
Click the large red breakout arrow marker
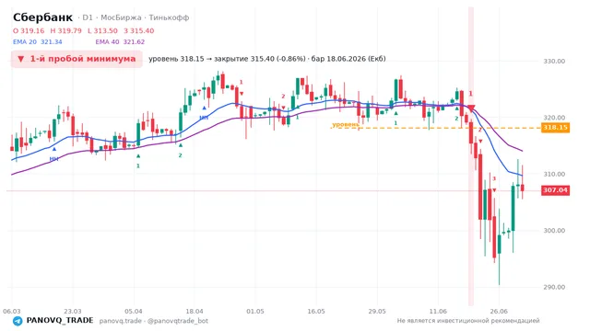click(x=471, y=108)
